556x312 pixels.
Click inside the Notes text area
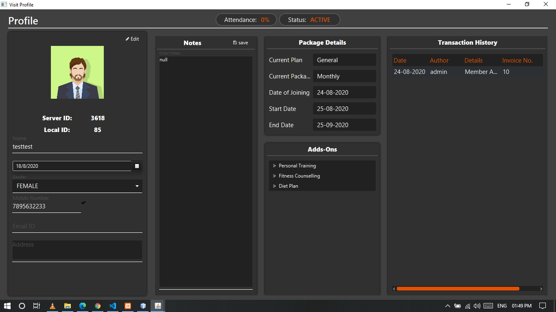point(206,171)
